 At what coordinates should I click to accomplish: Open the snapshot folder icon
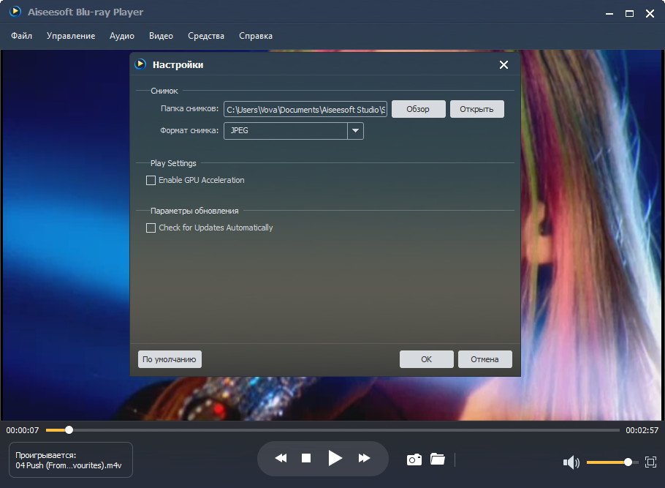pyautogui.click(x=438, y=459)
